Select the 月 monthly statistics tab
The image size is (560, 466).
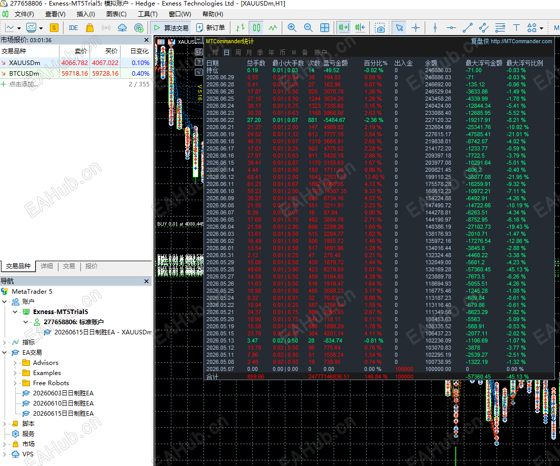249,53
